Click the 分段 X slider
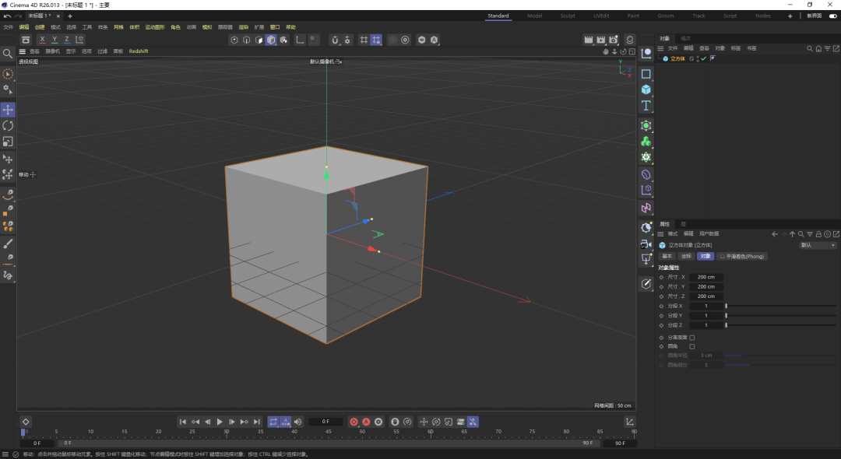 (779, 306)
